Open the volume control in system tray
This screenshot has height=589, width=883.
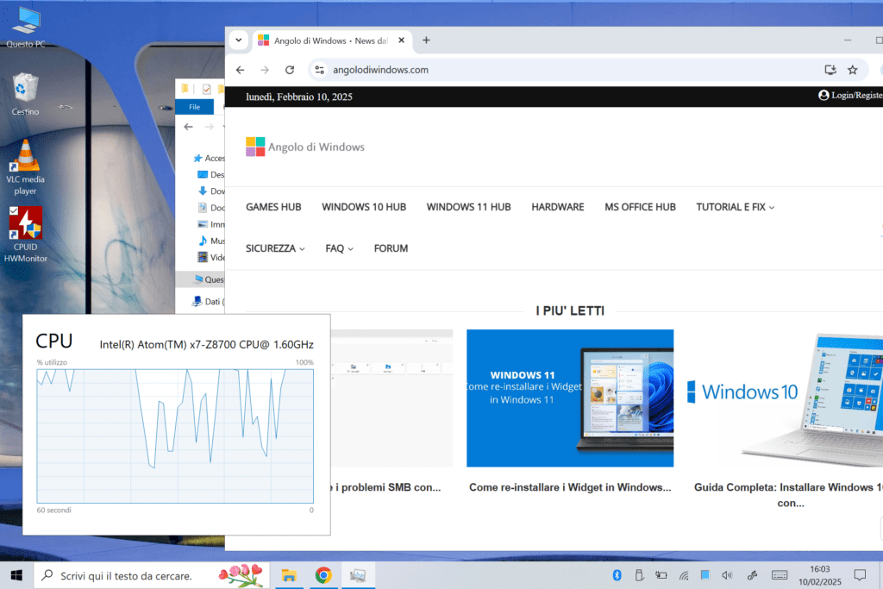point(726,575)
